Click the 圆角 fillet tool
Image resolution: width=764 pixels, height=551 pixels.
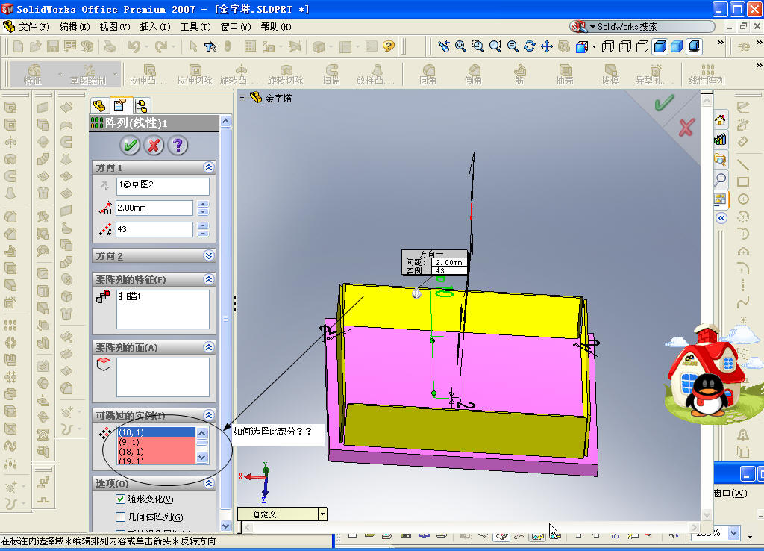point(428,74)
